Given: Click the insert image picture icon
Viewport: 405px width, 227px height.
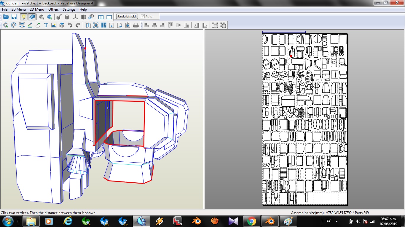Looking at the screenshot, I should pos(54,25).
